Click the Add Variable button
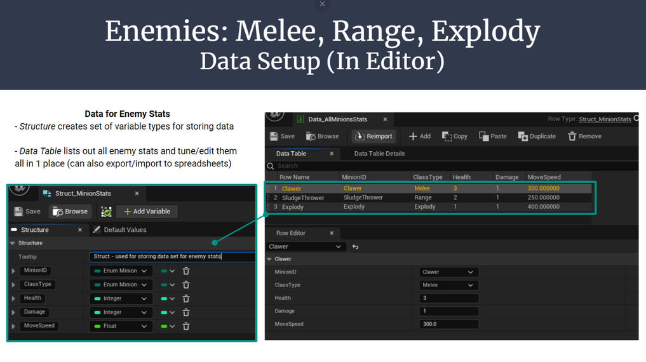Image resolution: width=646 pixels, height=362 pixels. pyautogui.click(x=147, y=211)
